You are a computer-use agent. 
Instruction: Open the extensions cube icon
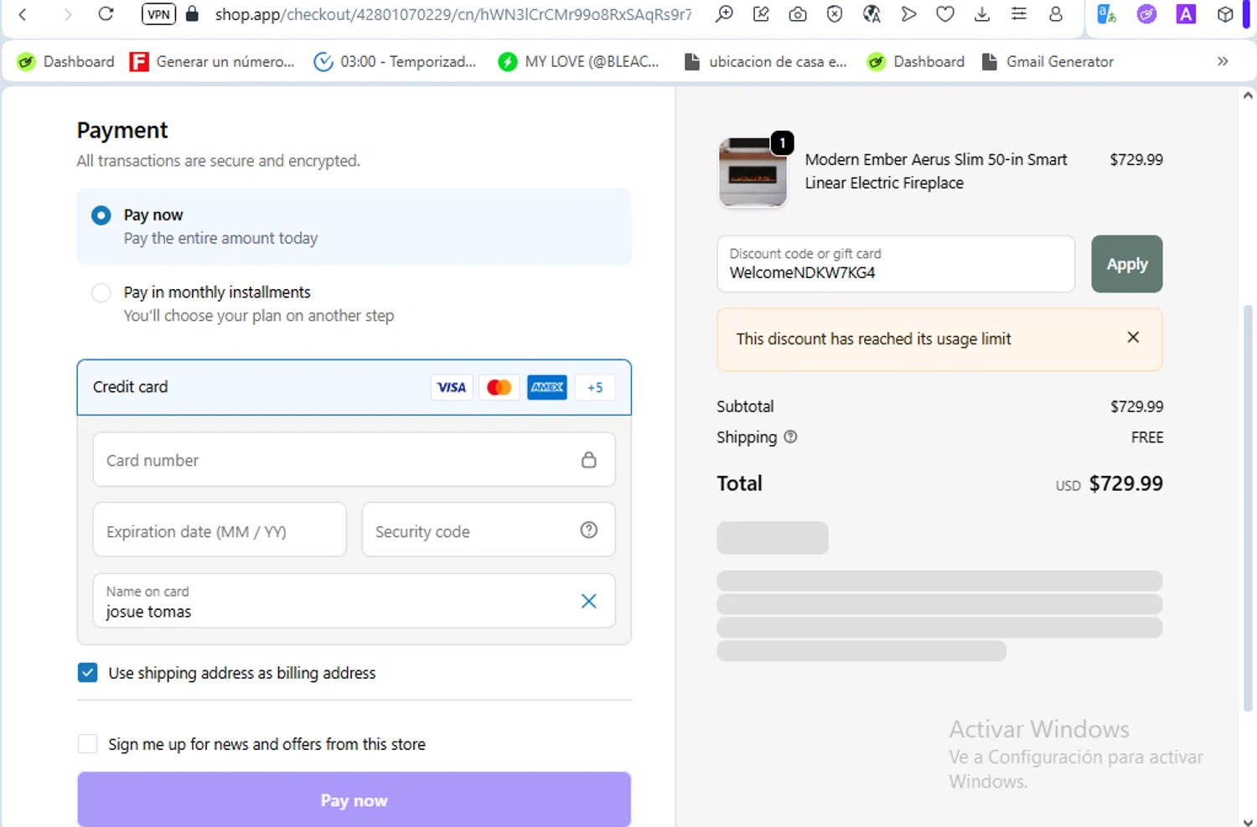(x=1225, y=14)
